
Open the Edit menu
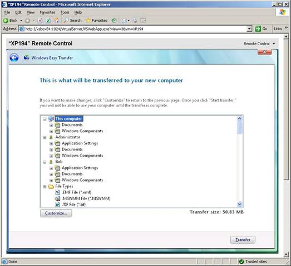click(x=18, y=12)
